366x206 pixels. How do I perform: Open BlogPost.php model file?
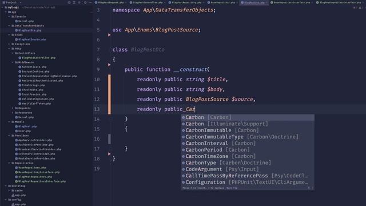(x=26, y=126)
